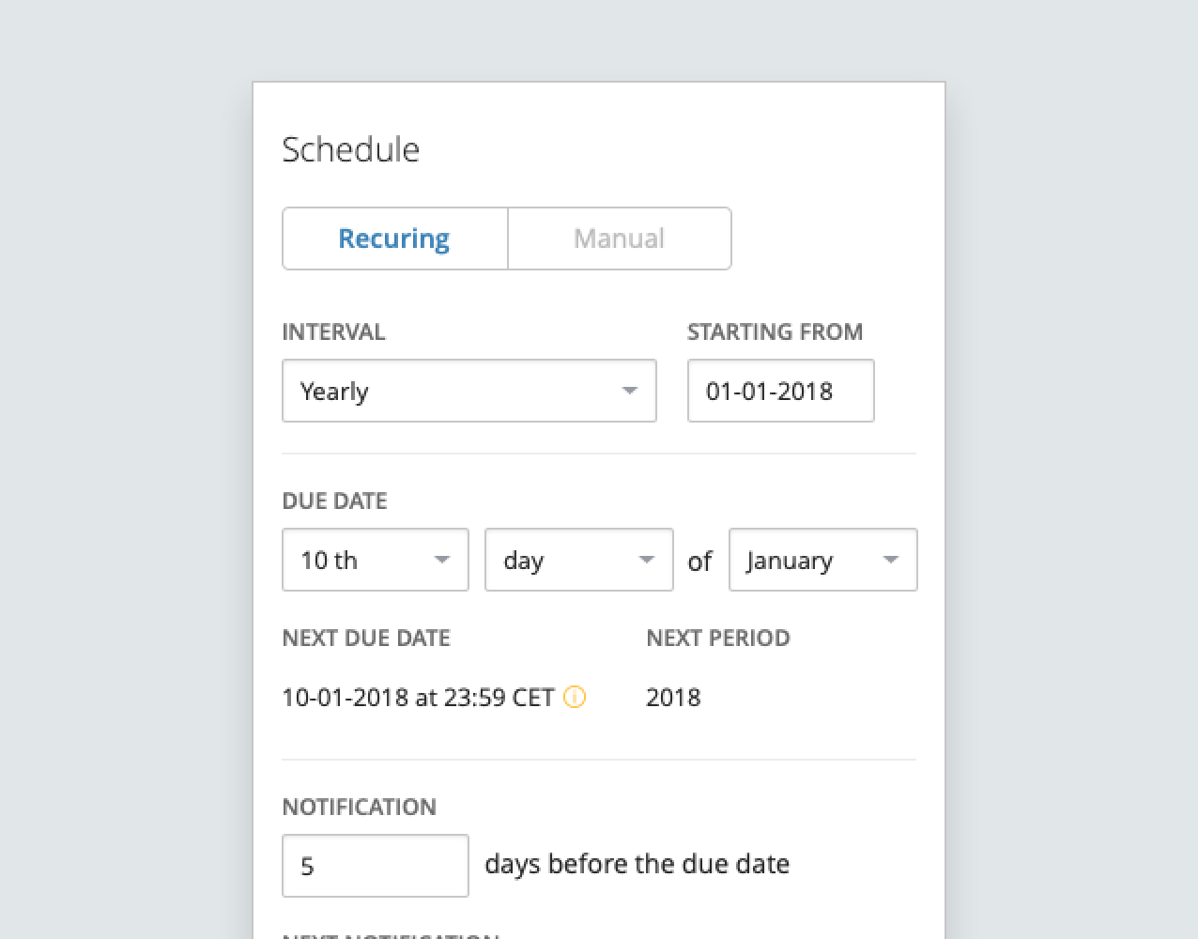Click the info icon beside next due date
Screen dimensions: 1198x939
[x=575, y=697]
